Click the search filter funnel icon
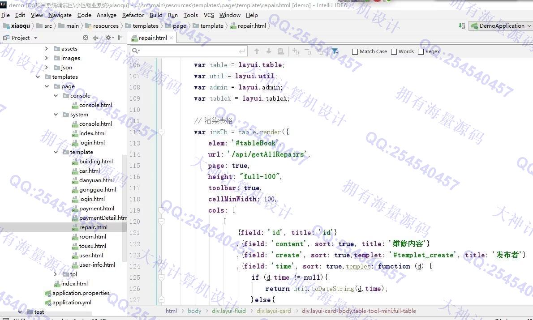Image resolution: width=533 pixels, height=320 pixels. click(x=335, y=51)
